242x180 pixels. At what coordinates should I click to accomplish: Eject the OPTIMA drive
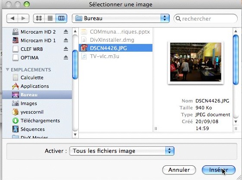click(x=66, y=58)
